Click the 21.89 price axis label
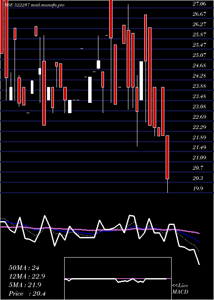Image resolution: width=214 pixels, height=300 pixels. point(199,138)
